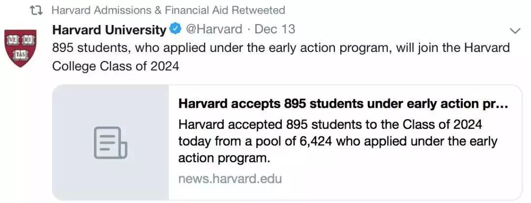531x203 pixels.
Task: Click the College Class of 2024 text line
Action: tap(116, 66)
